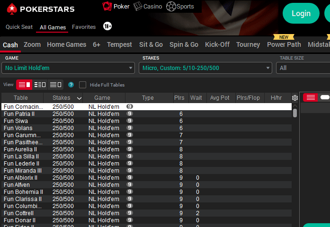Click the NEW badge above Power Path

(284, 37)
